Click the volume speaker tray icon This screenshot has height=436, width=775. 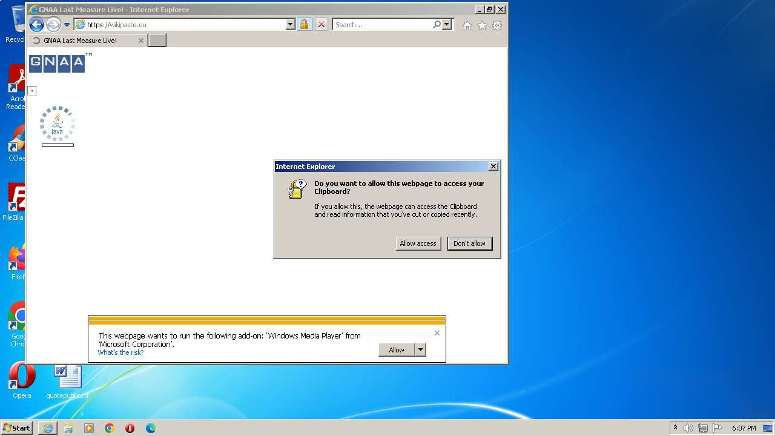[x=688, y=428]
